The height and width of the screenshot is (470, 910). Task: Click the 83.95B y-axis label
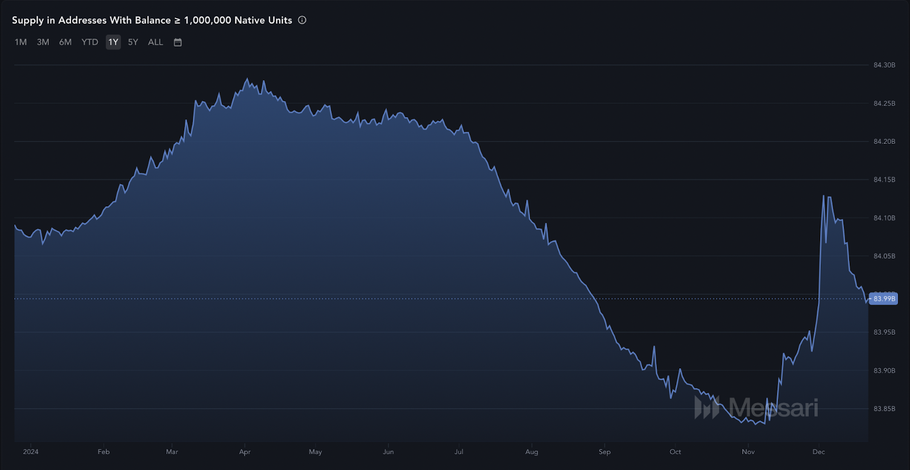coord(884,332)
